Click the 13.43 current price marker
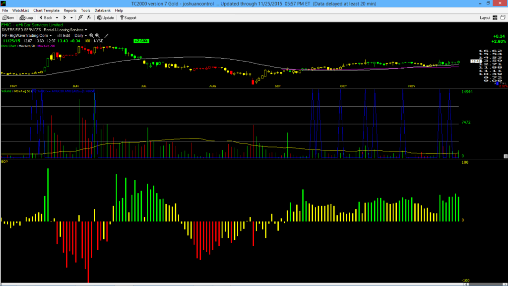This screenshot has width=508, height=286. pyautogui.click(x=476, y=61)
